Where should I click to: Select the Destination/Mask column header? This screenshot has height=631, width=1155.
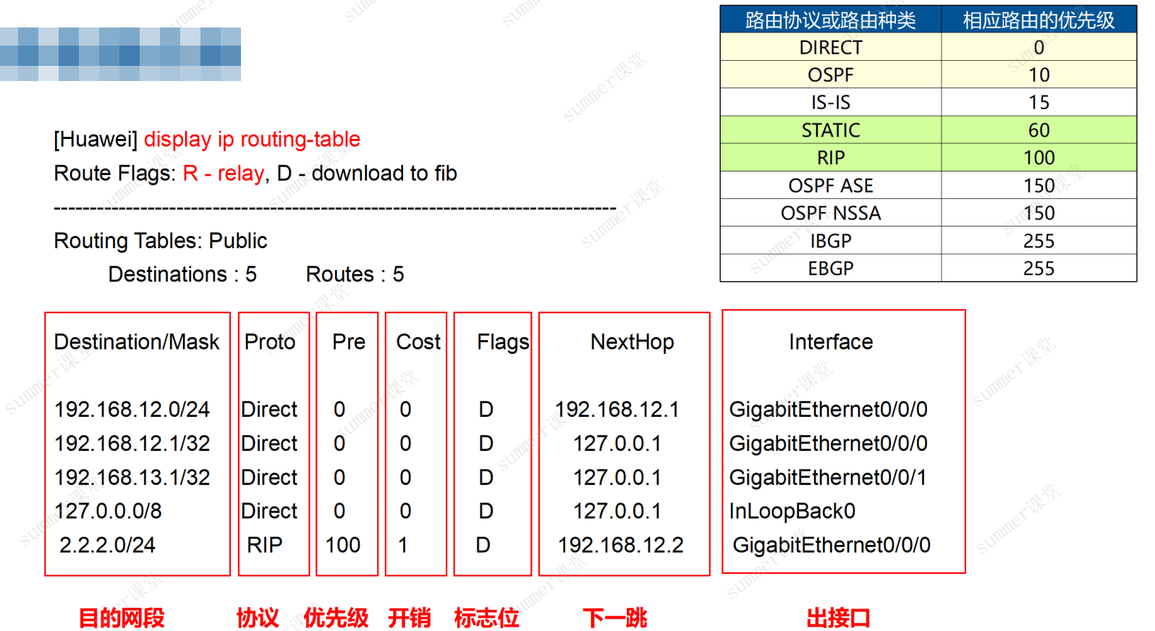137,342
